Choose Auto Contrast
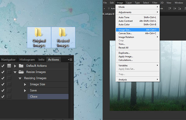The width and height of the screenshot is (186, 120). coord(138,21)
